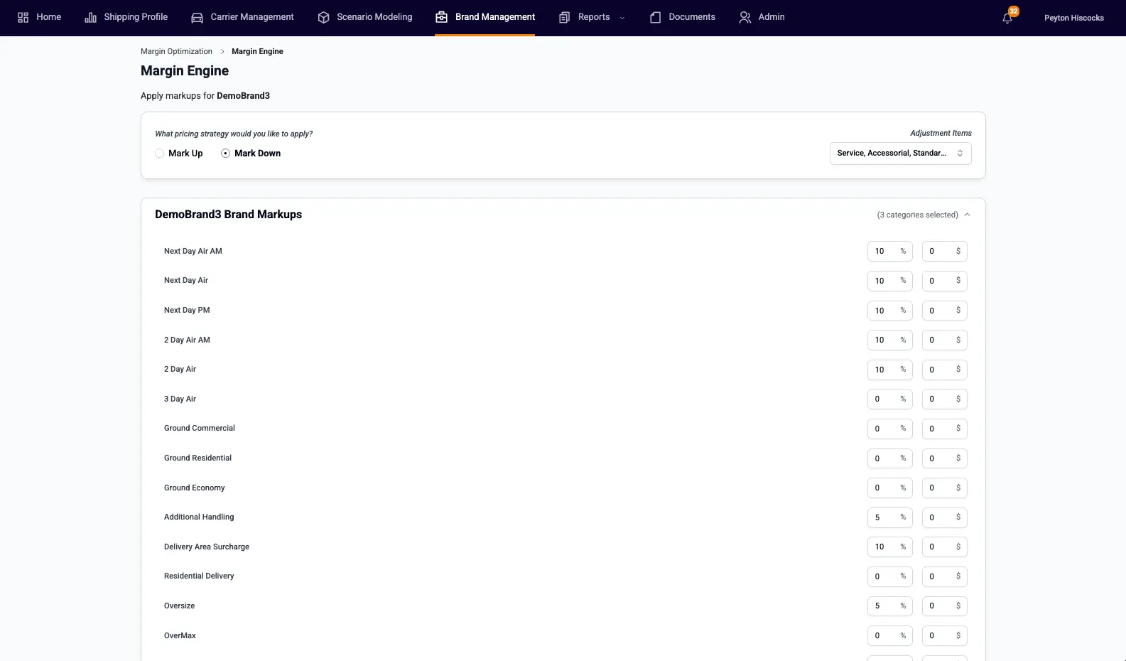This screenshot has width=1126, height=661.
Task: Click the Reports document icon
Action: (564, 17)
